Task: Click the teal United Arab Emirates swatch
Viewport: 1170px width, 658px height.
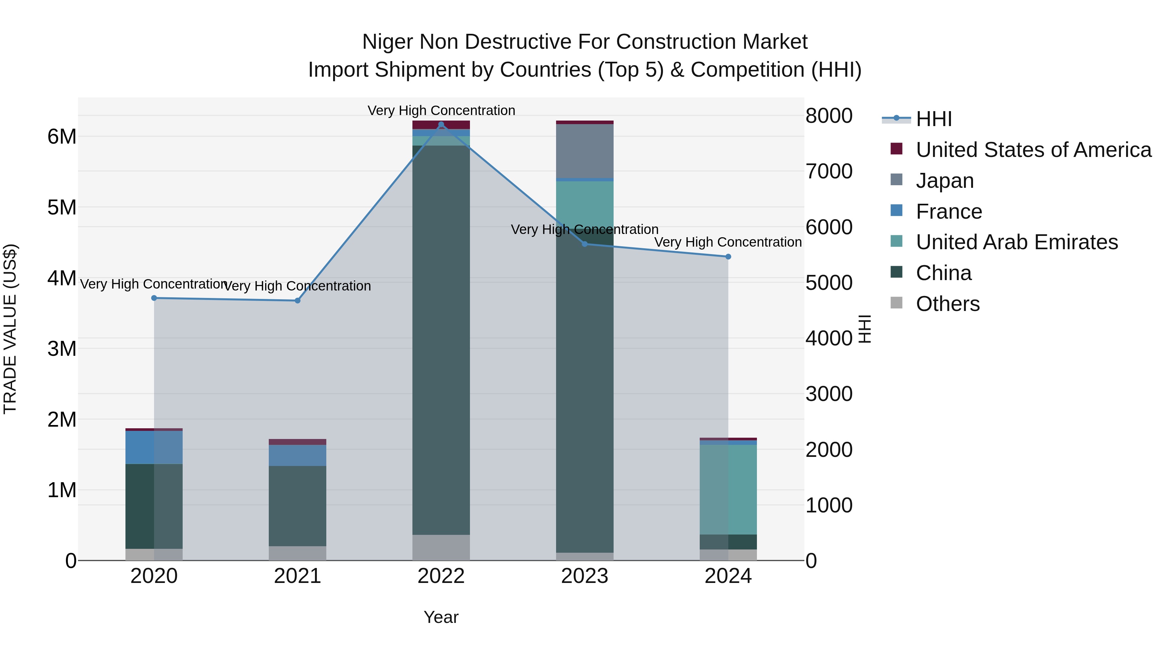Action: pyautogui.click(x=897, y=241)
